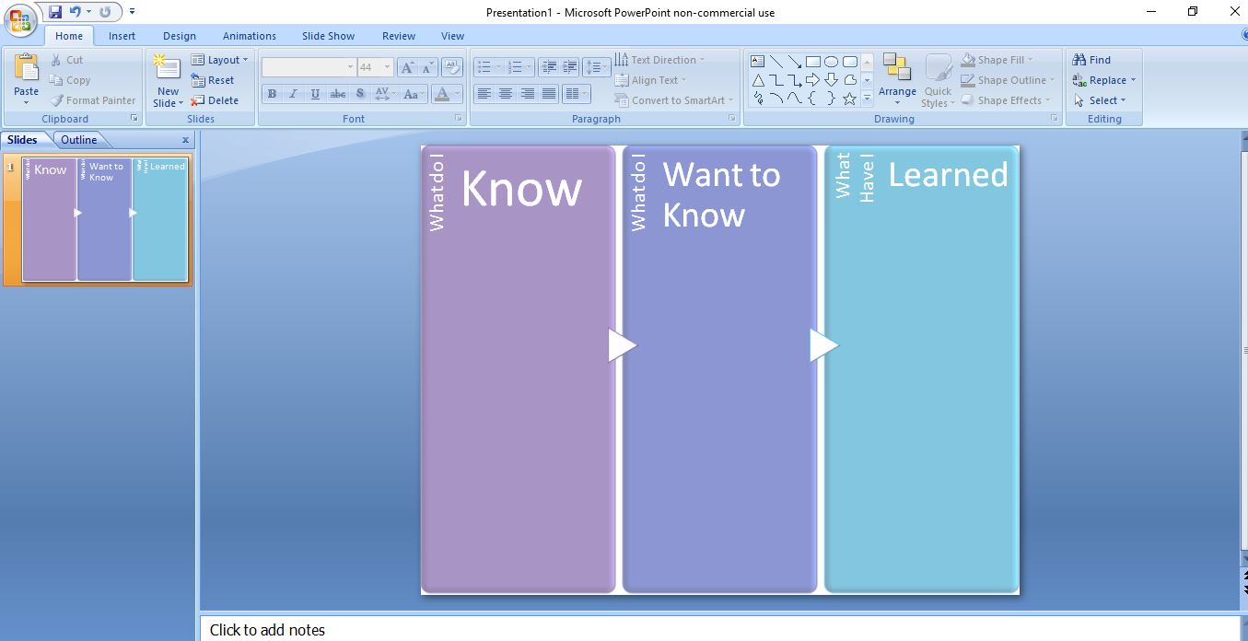Enable text Shadow
Image resolution: width=1248 pixels, height=641 pixels.
[359, 93]
